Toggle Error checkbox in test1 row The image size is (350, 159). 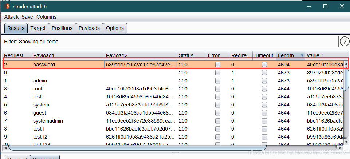(x=218, y=129)
